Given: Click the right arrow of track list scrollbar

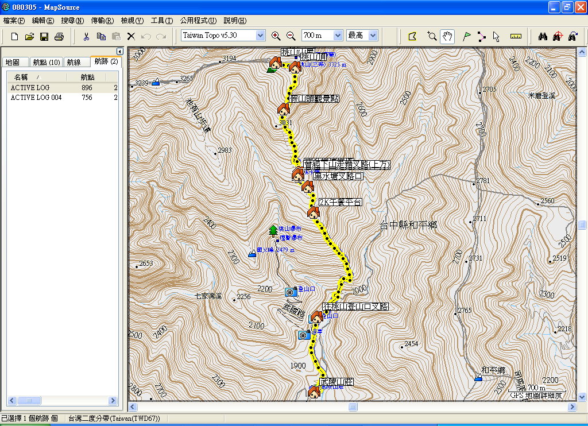Looking at the screenshot, I should pos(113,401).
